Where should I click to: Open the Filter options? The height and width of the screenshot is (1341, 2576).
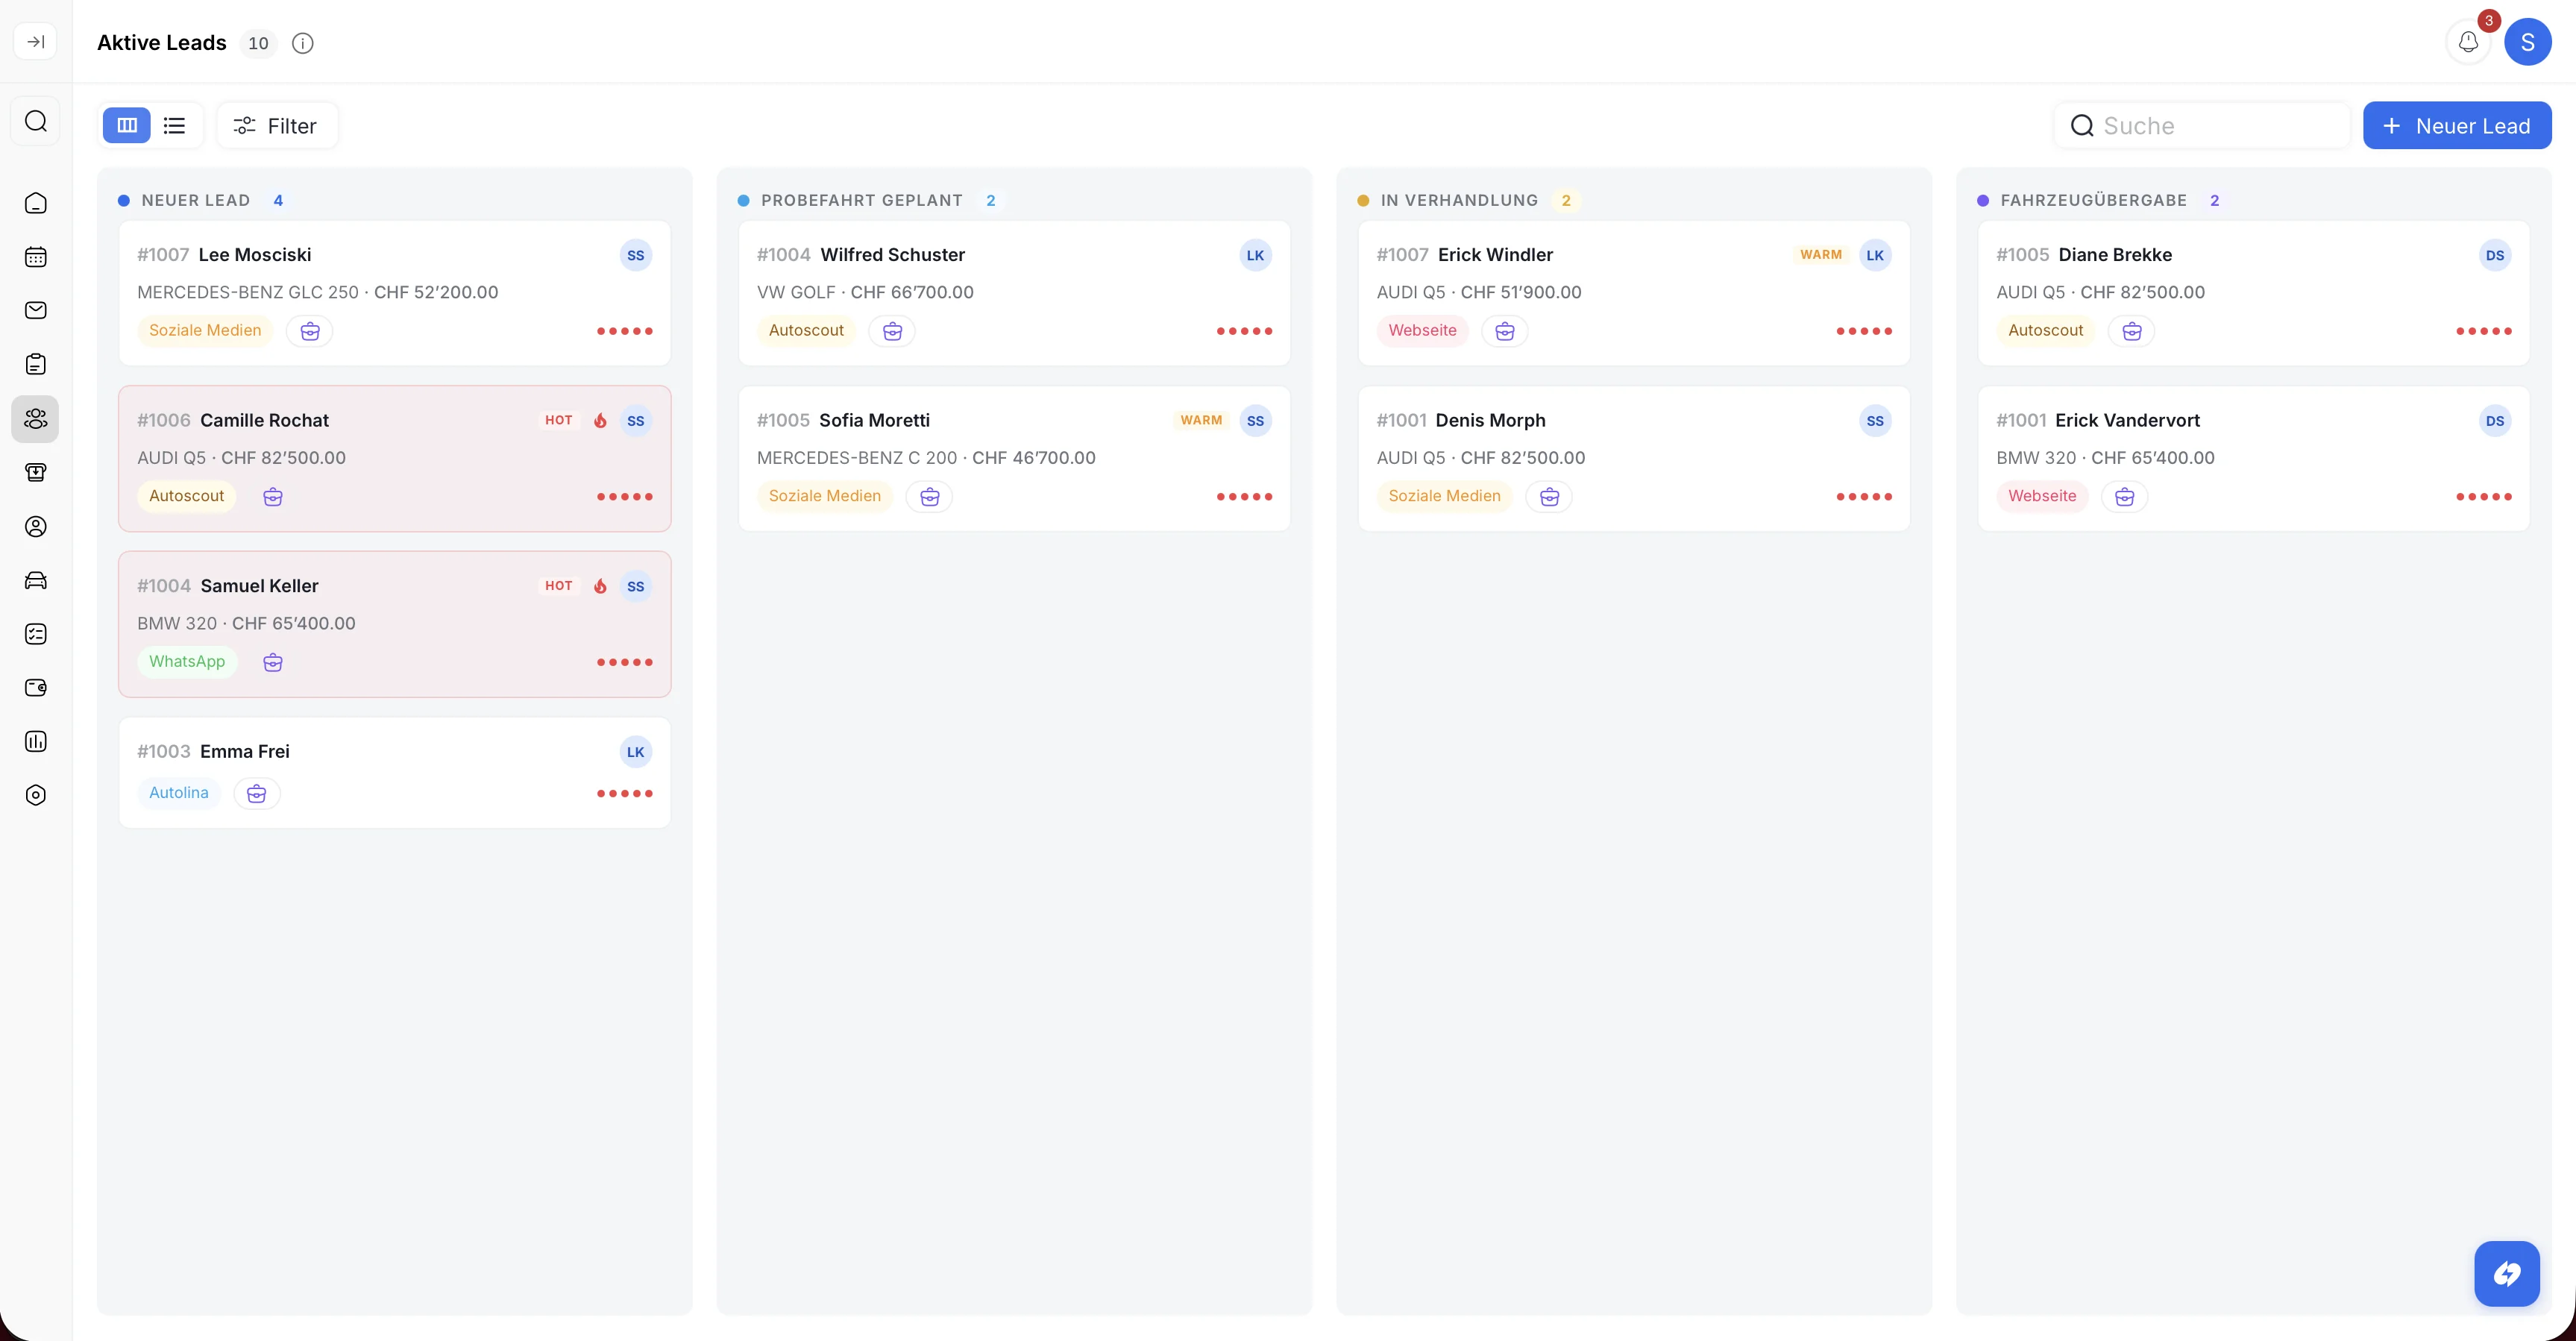point(276,125)
